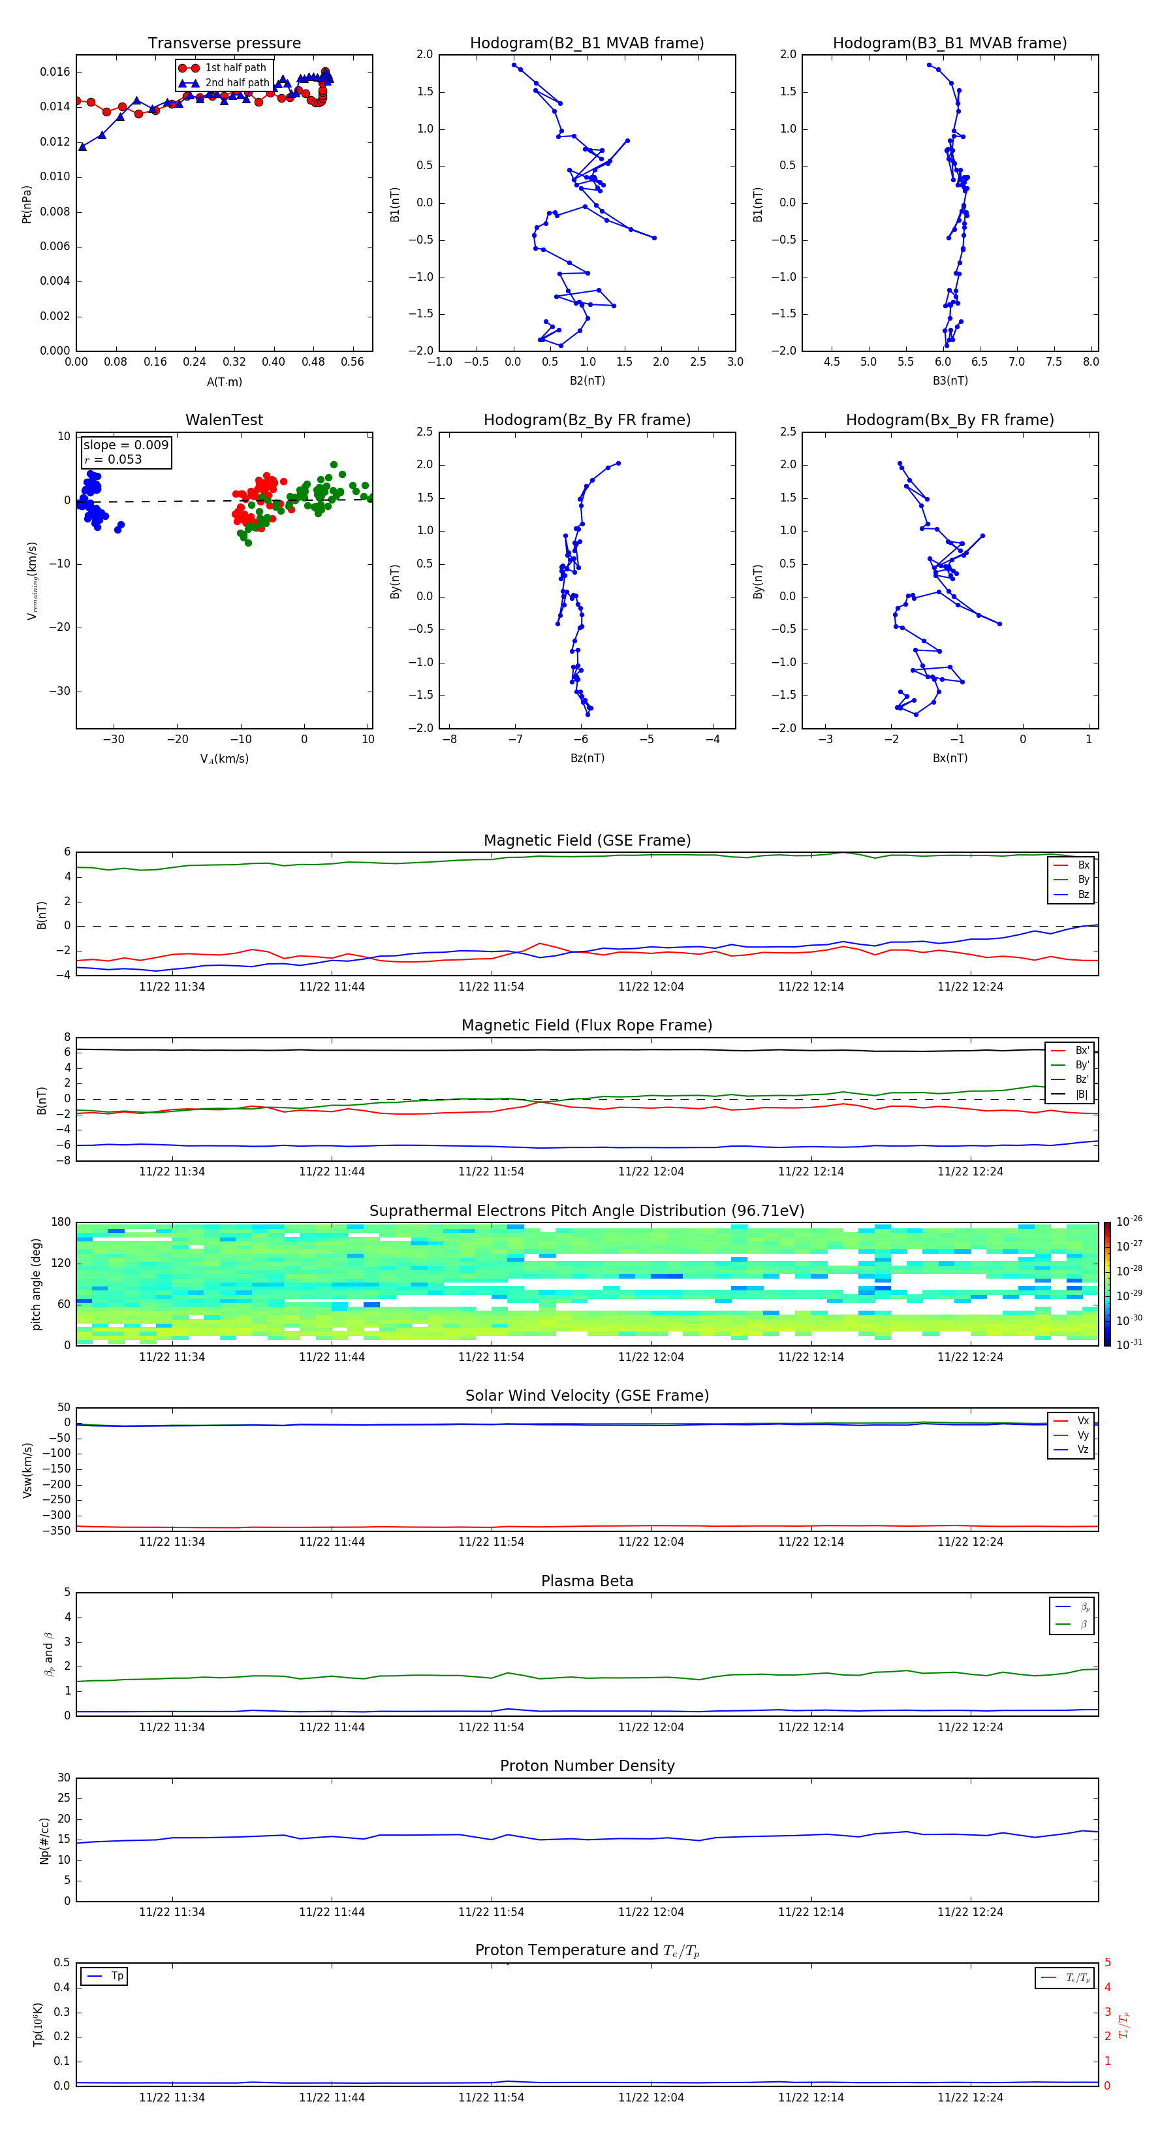
Task: Click the "10^-26" colorbar tick label
Action: pyautogui.click(x=1129, y=1221)
